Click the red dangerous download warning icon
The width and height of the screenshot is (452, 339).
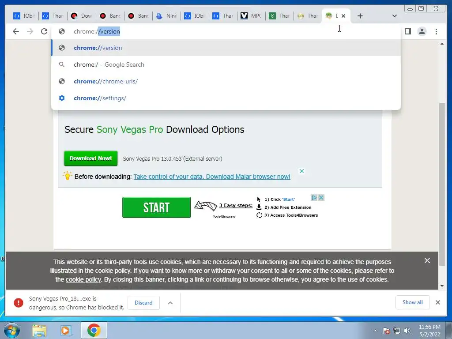(19, 303)
